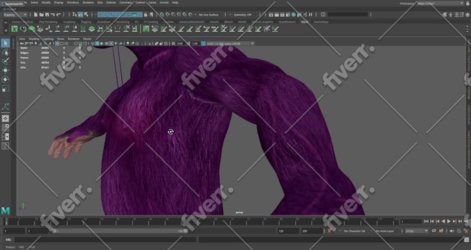Activate the Rotate tool in toolbox
471x250 pixels.
click(6, 80)
